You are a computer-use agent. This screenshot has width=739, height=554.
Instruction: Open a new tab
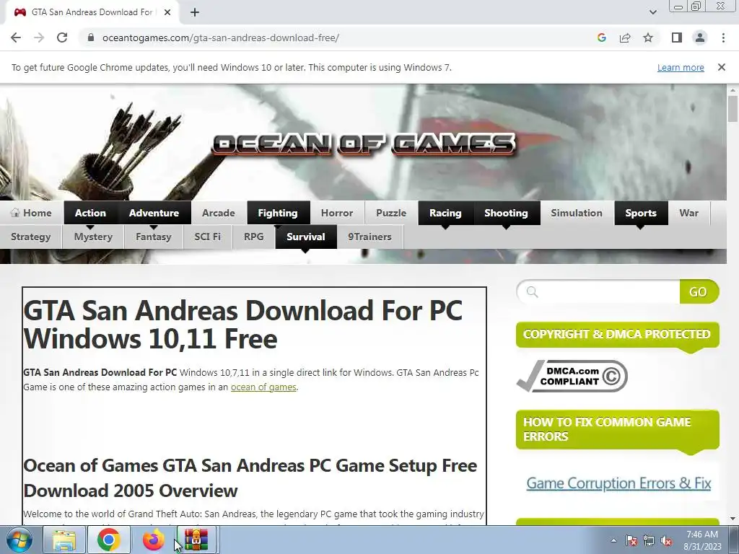click(195, 13)
